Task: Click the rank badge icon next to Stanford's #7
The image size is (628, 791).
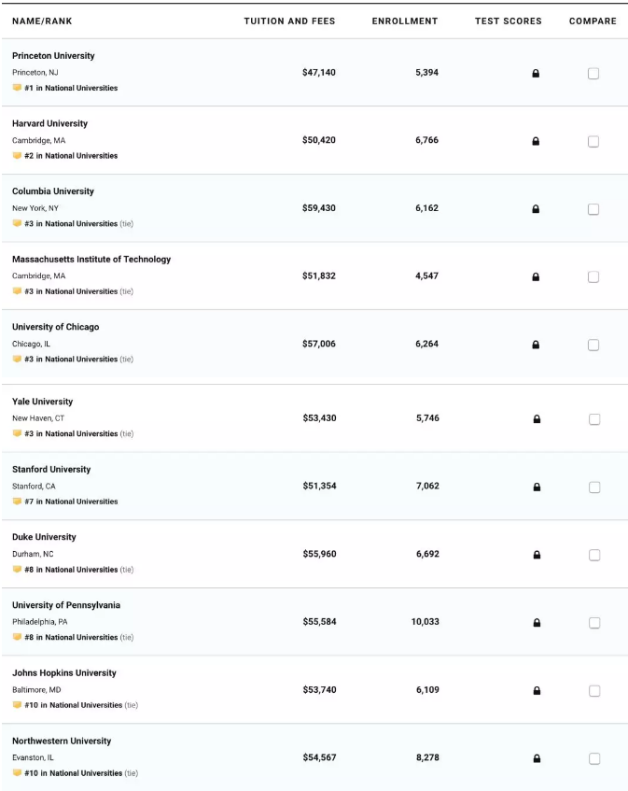Action: pyautogui.click(x=17, y=501)
